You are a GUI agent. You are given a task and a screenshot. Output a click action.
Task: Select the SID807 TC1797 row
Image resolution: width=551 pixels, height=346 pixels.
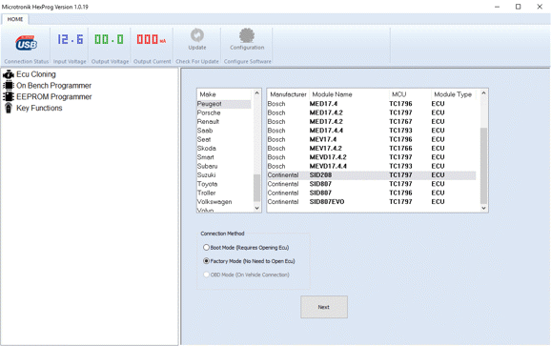click(372, 184)
